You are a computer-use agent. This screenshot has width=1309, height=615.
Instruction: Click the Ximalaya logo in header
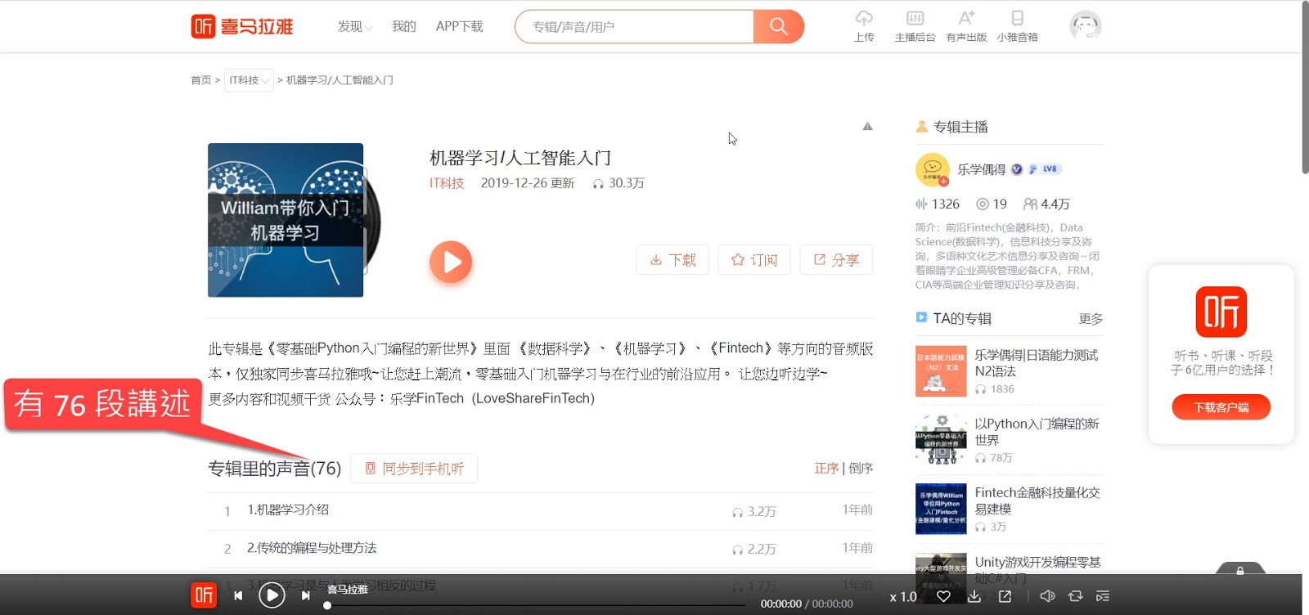tap(242, 26)
